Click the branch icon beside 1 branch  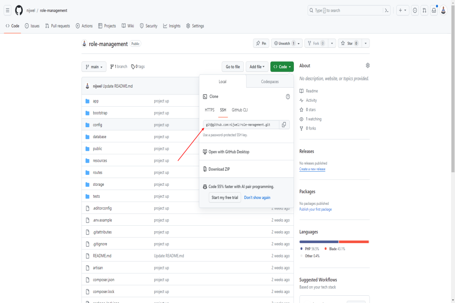(112, 67)
